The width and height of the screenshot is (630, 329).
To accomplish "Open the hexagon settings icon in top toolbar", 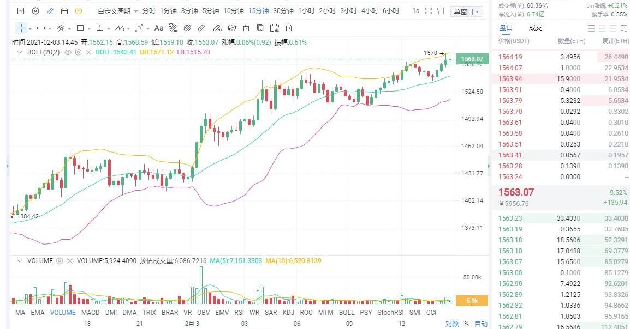I will click(x=35, y=11).
